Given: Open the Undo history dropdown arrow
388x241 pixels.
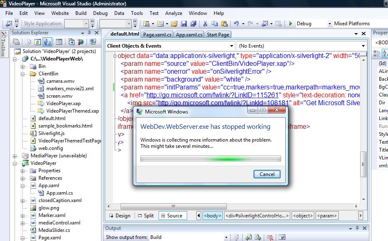Looking at the screenshot, I should point(243,24).
